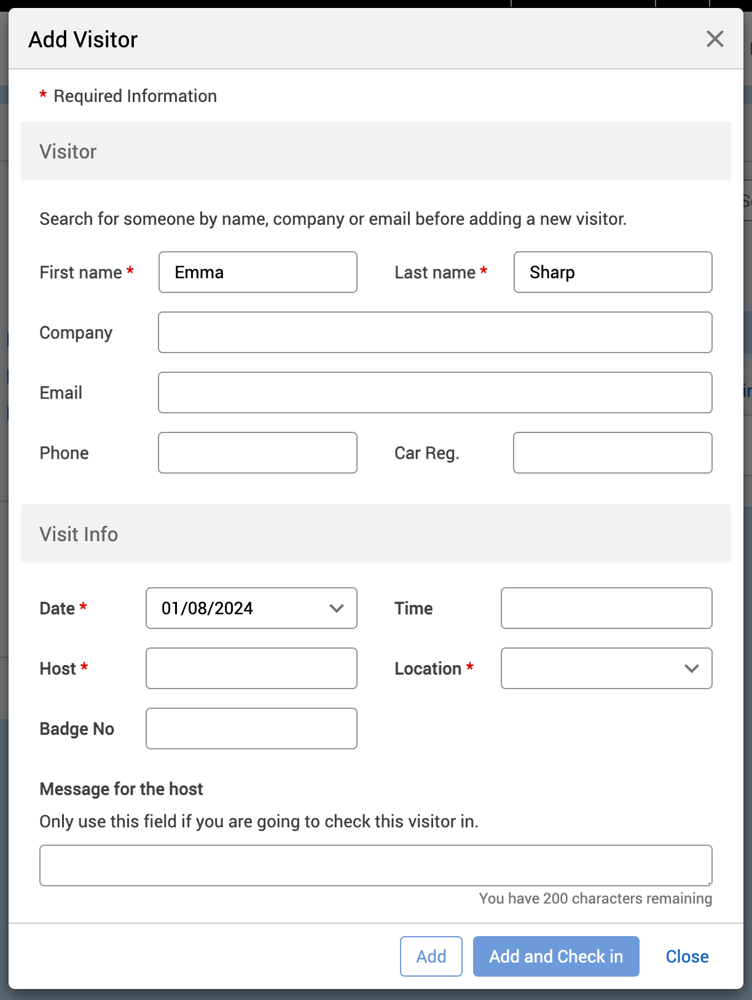Focus the Host input field
The width and height of the screenshot is (752, 1000).
[251, 668]
